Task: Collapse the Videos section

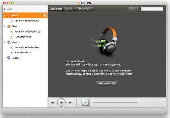Action: (x=4, y=42)
